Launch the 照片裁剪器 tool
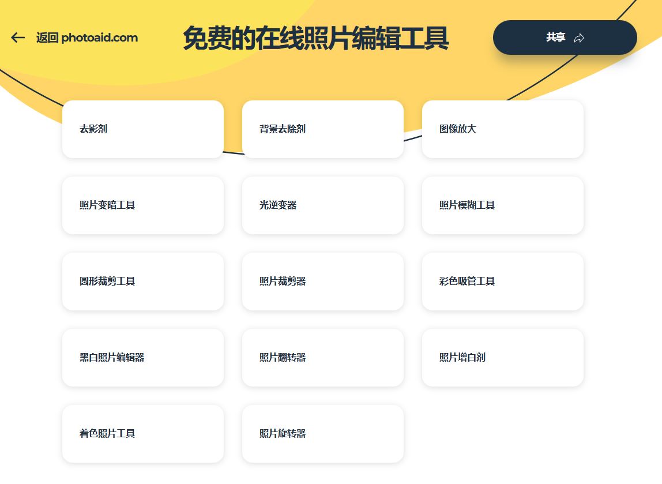The width and height of the screenshot is (662, 484). pos(322,282)
